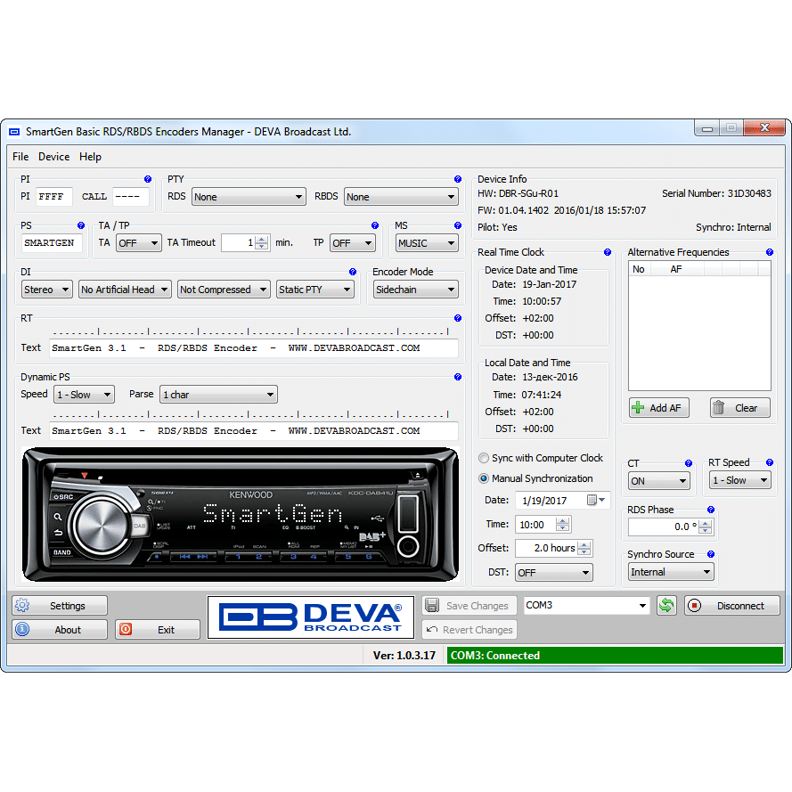Click the PS SMARTGEN input field
The height and width of the screenshot is (792, 792).
pyautogui.click(x=52, y=243)
